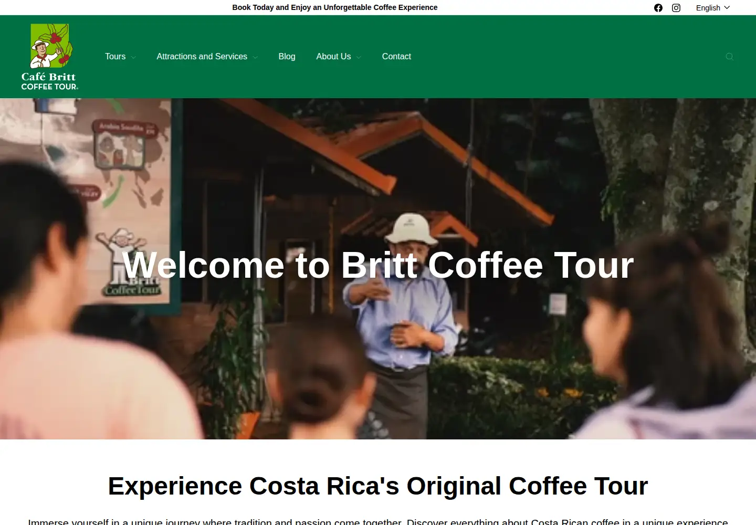Open the Instagram profile icon

pyautogui.click(x=676, y=8)
